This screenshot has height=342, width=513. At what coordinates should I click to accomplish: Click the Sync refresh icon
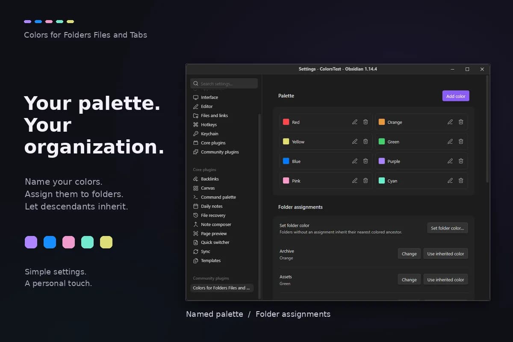[196, 252]
